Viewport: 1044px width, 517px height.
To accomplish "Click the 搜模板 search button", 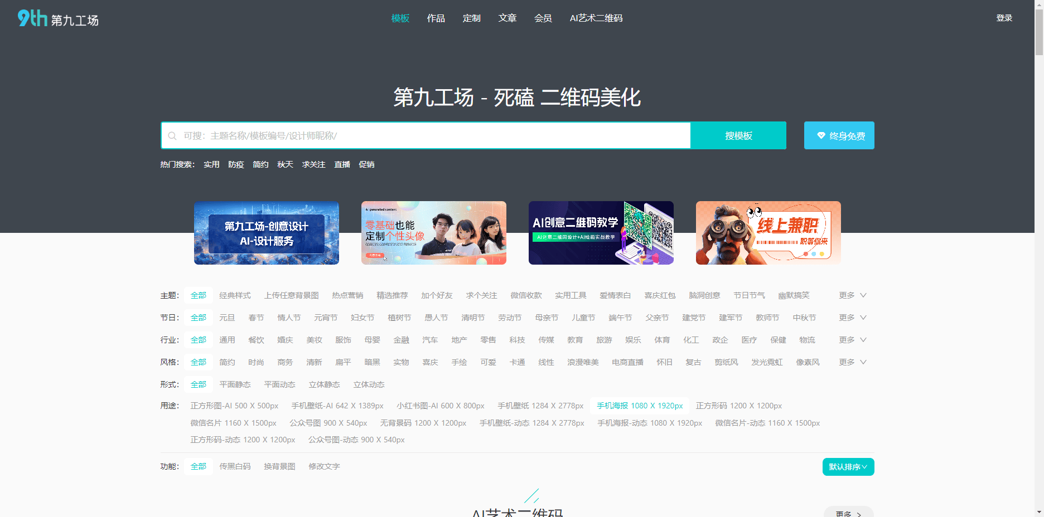I will point(738,135).
